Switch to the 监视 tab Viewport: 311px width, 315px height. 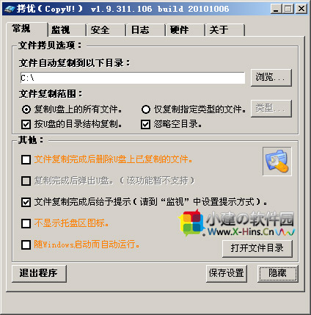(x=67, y=30)
